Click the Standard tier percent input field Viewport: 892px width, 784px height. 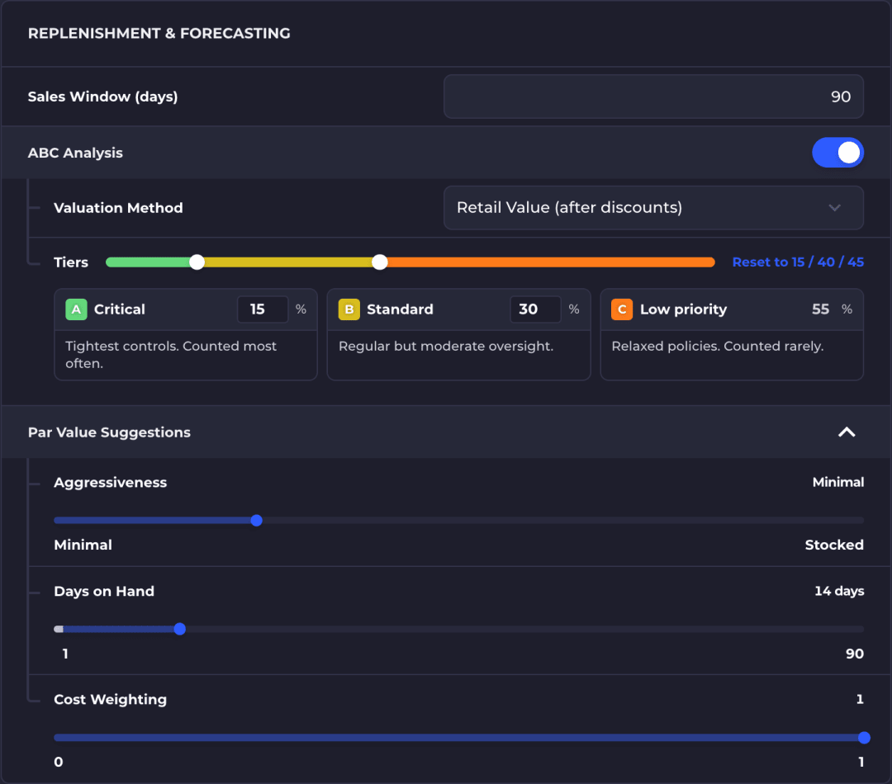pos(535,309)
